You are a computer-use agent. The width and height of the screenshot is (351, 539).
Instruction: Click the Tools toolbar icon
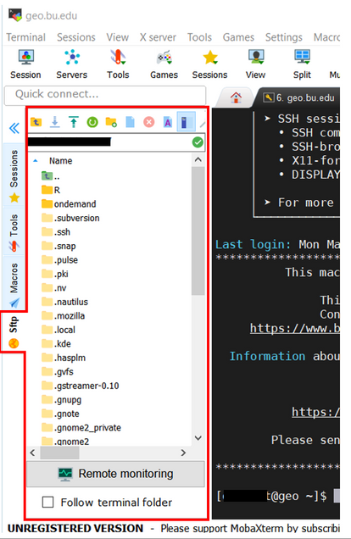point(118,64)
